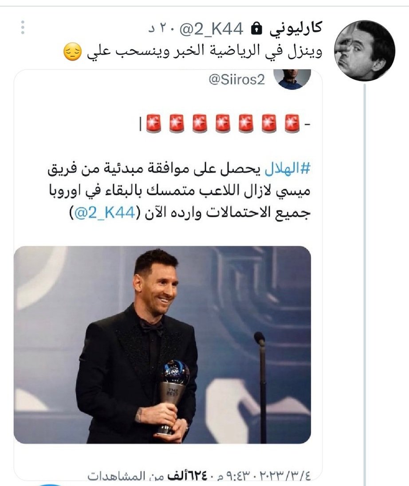The height and width of the screenshot is (486, 409).
Task: Open the quoted tweet body text
Action: pyautogui.click(x=179, y=191)
